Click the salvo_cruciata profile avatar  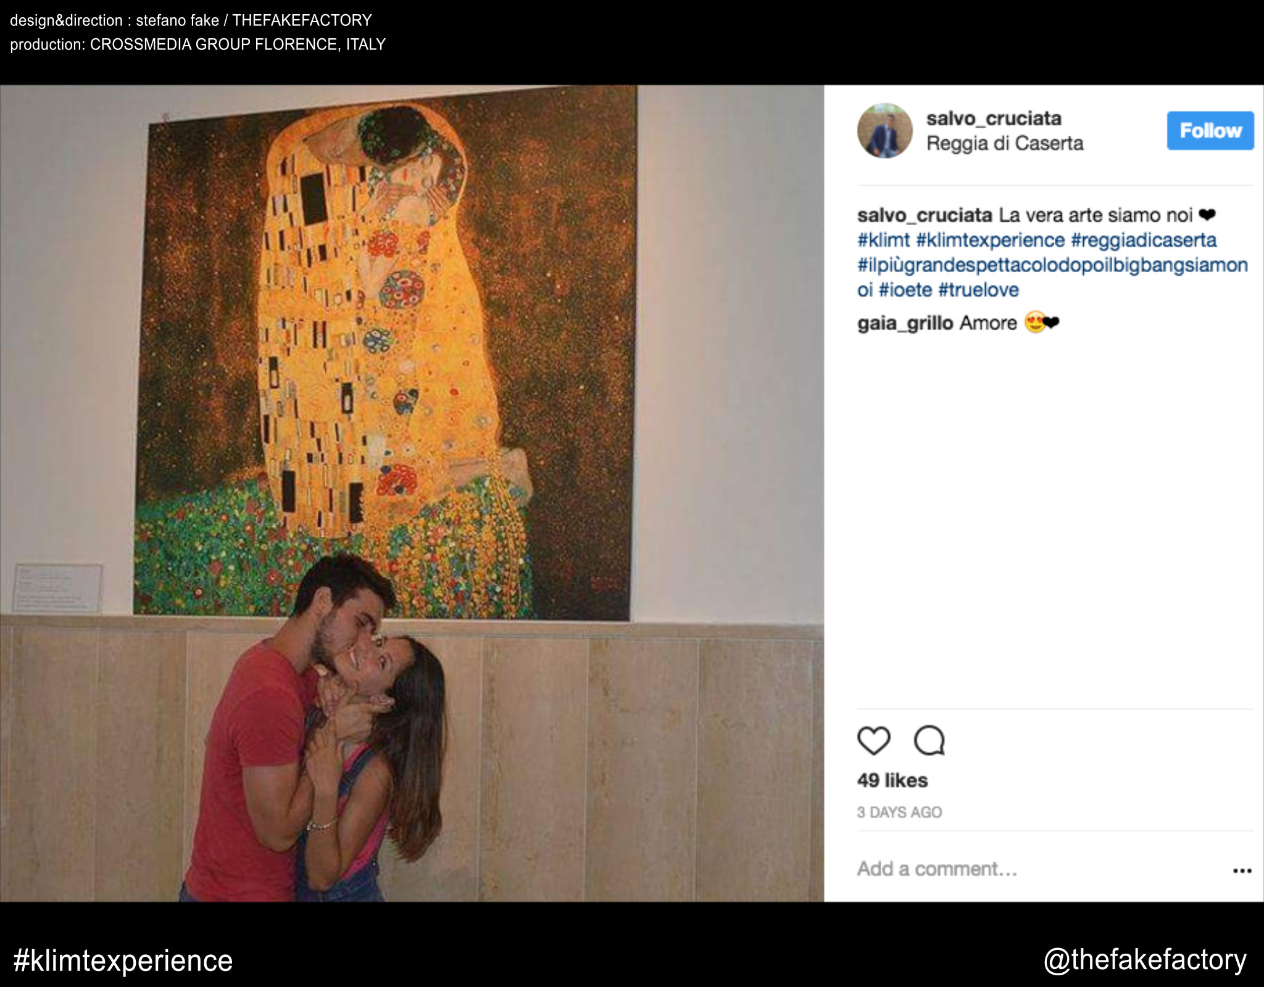pyautogui.click(x=884, y=131)
